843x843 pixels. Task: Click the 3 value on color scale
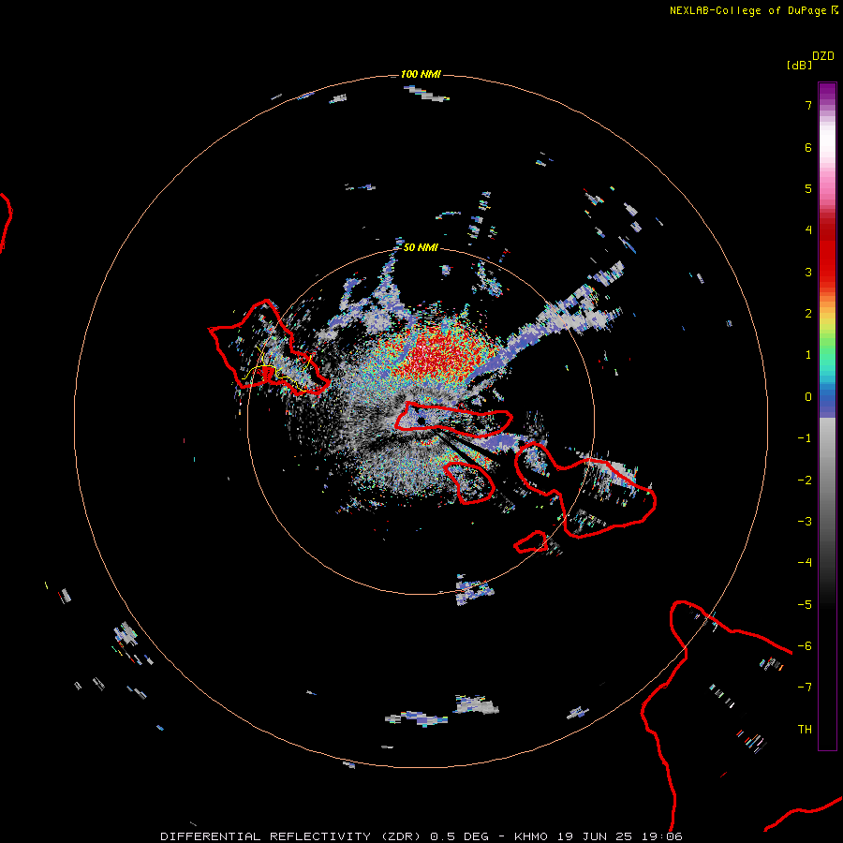[x=808, y=272]
